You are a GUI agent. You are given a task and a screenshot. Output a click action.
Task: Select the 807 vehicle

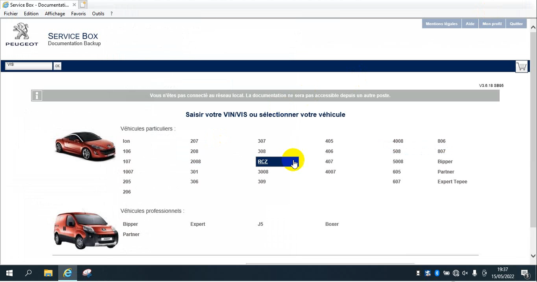tap(441, 151)
